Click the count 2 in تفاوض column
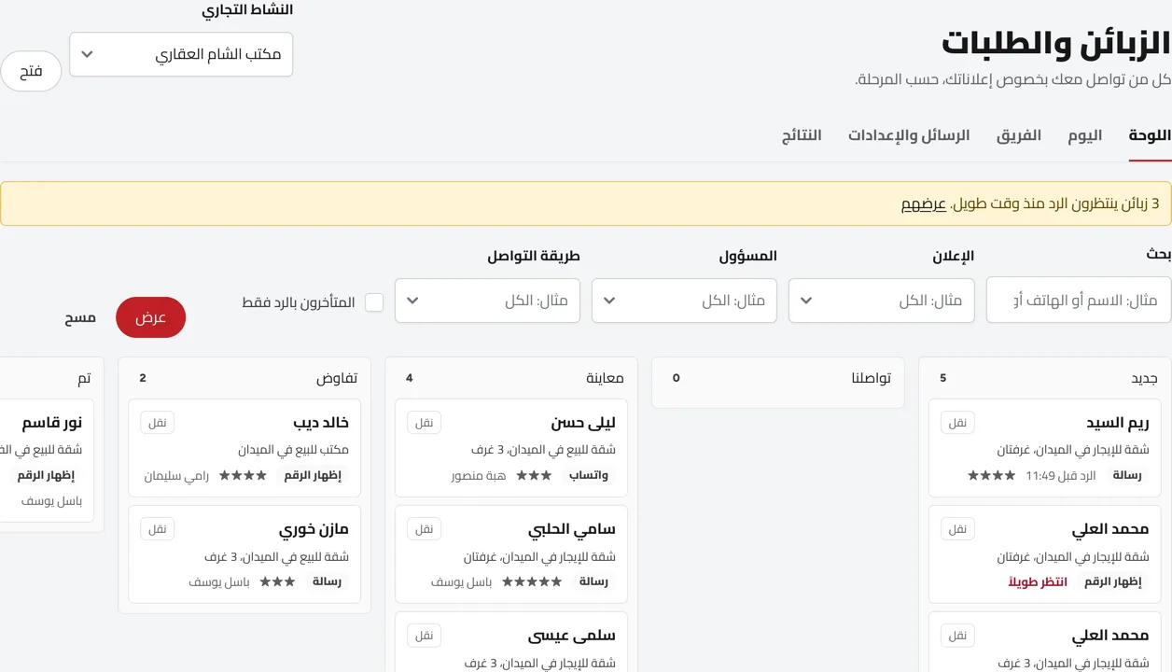 pos(143,378)
